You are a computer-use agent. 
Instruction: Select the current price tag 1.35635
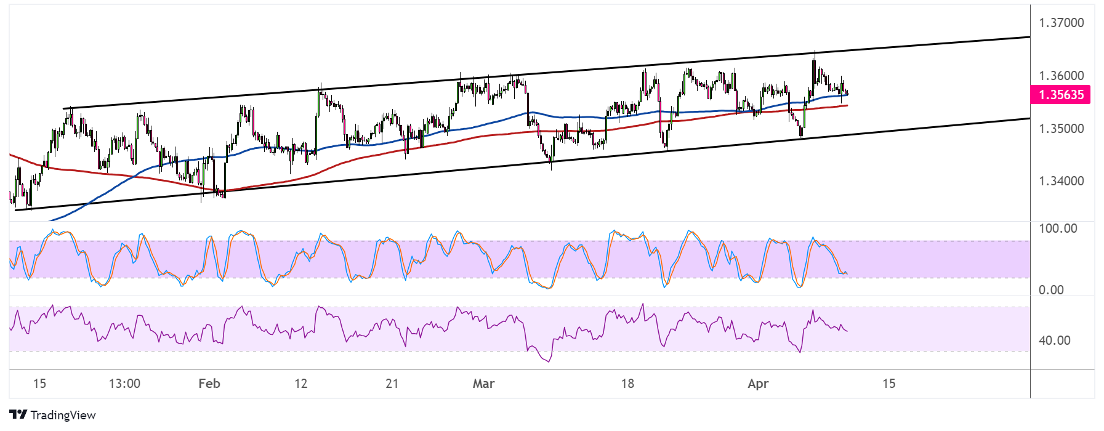[1060, 95]
